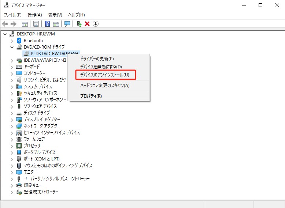Select the 記憶域コントローラー label
The width and height of the screenshot is (285, 208).
tap(41, 192)
